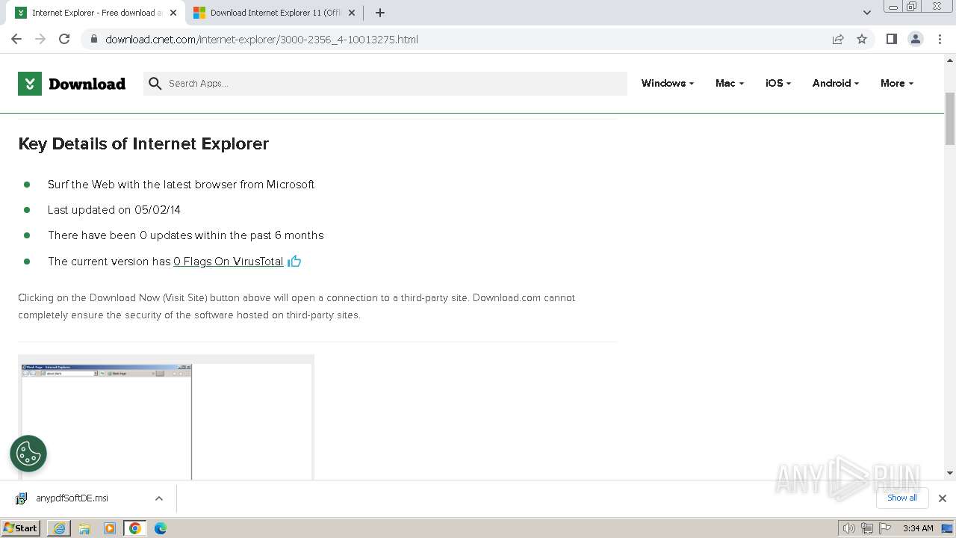The image size is (956, 538).
Task: Expand the Android menu dropdown
Action: point(836,83)
